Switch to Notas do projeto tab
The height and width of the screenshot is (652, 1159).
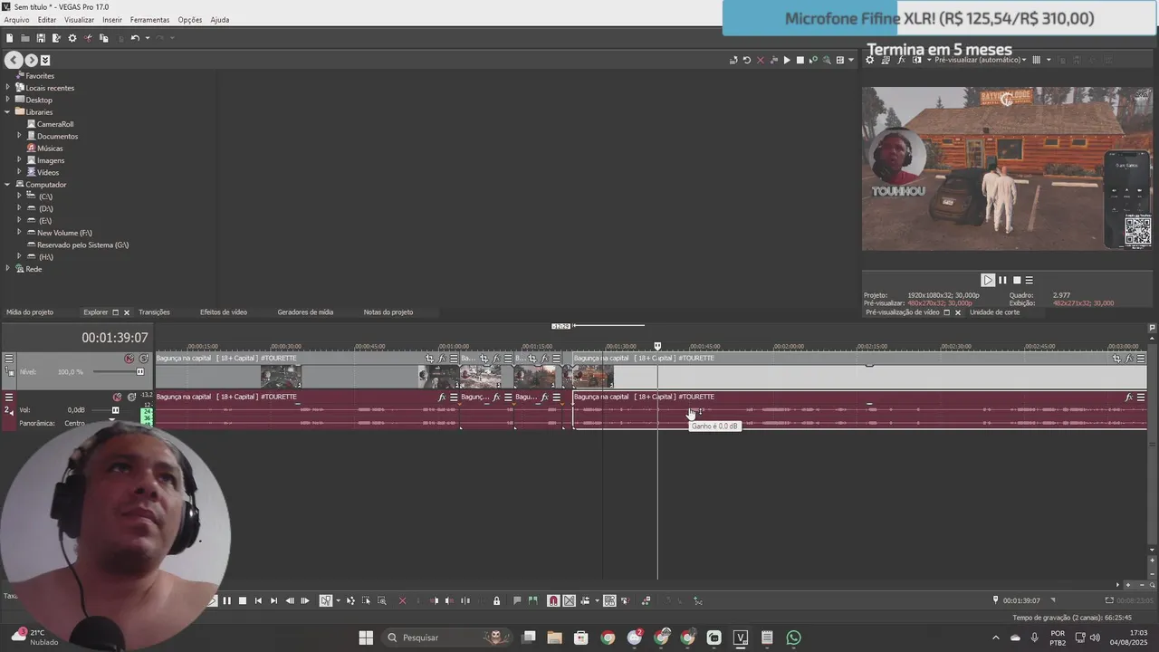click(388, 312)
